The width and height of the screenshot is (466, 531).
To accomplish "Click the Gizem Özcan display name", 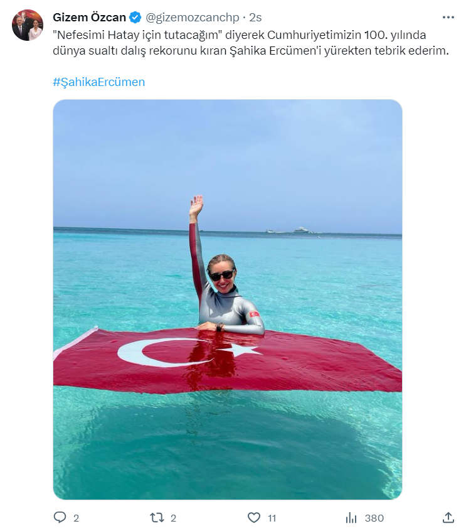I will pyautogui.click(x=89, y=18).
